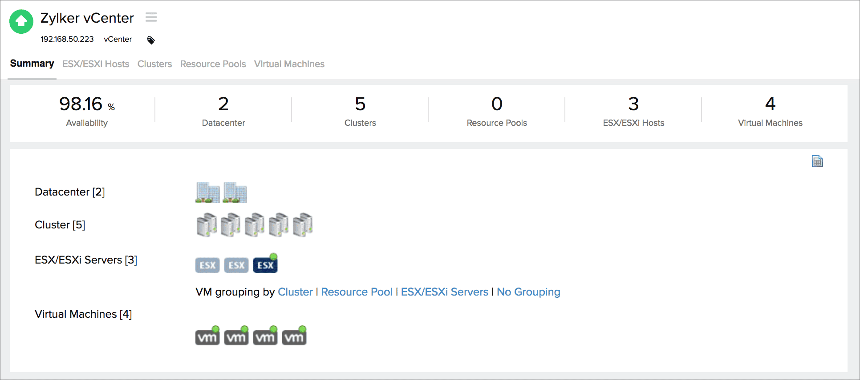
Task: Click the 98.16 % Availability value
Action: point(87,104)
